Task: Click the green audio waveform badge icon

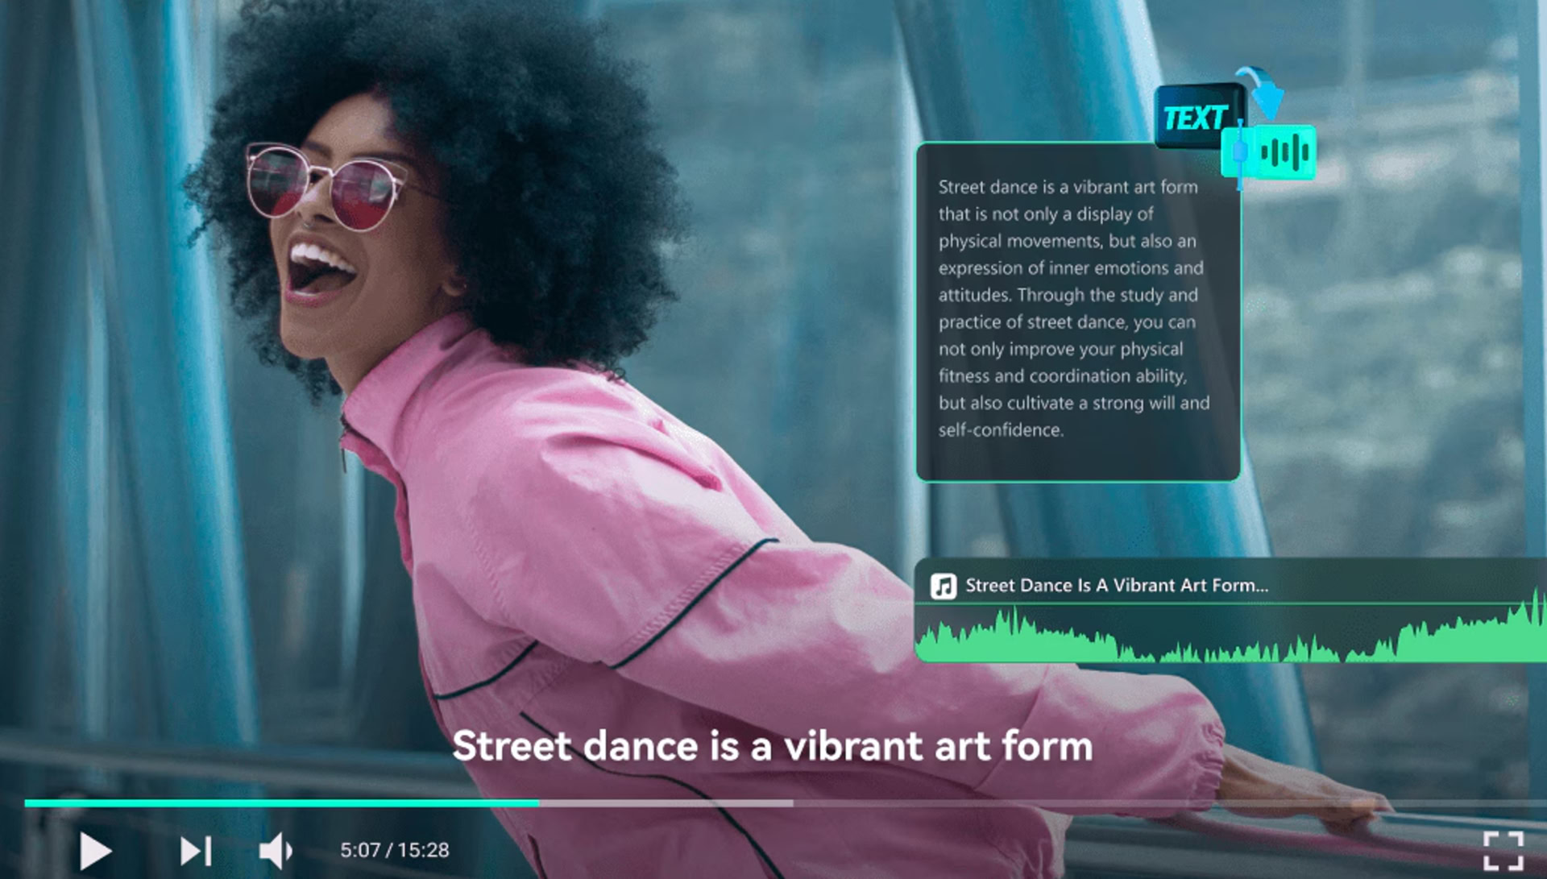Action: 1284,151
